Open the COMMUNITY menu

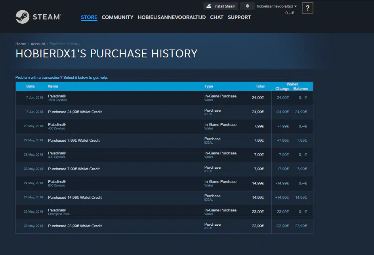click(117, 17)
